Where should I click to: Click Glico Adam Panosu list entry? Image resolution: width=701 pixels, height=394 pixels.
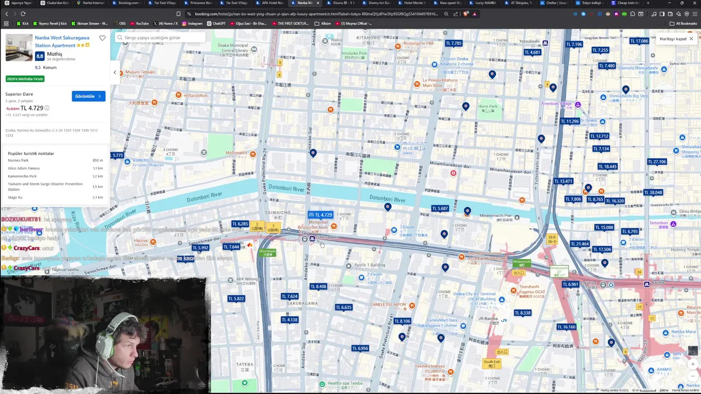[24, 168]
